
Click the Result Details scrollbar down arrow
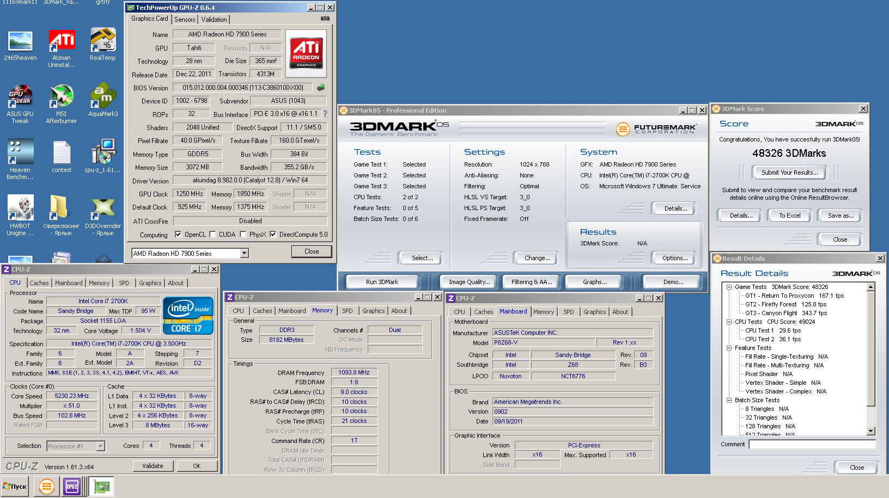coord(870,431)
